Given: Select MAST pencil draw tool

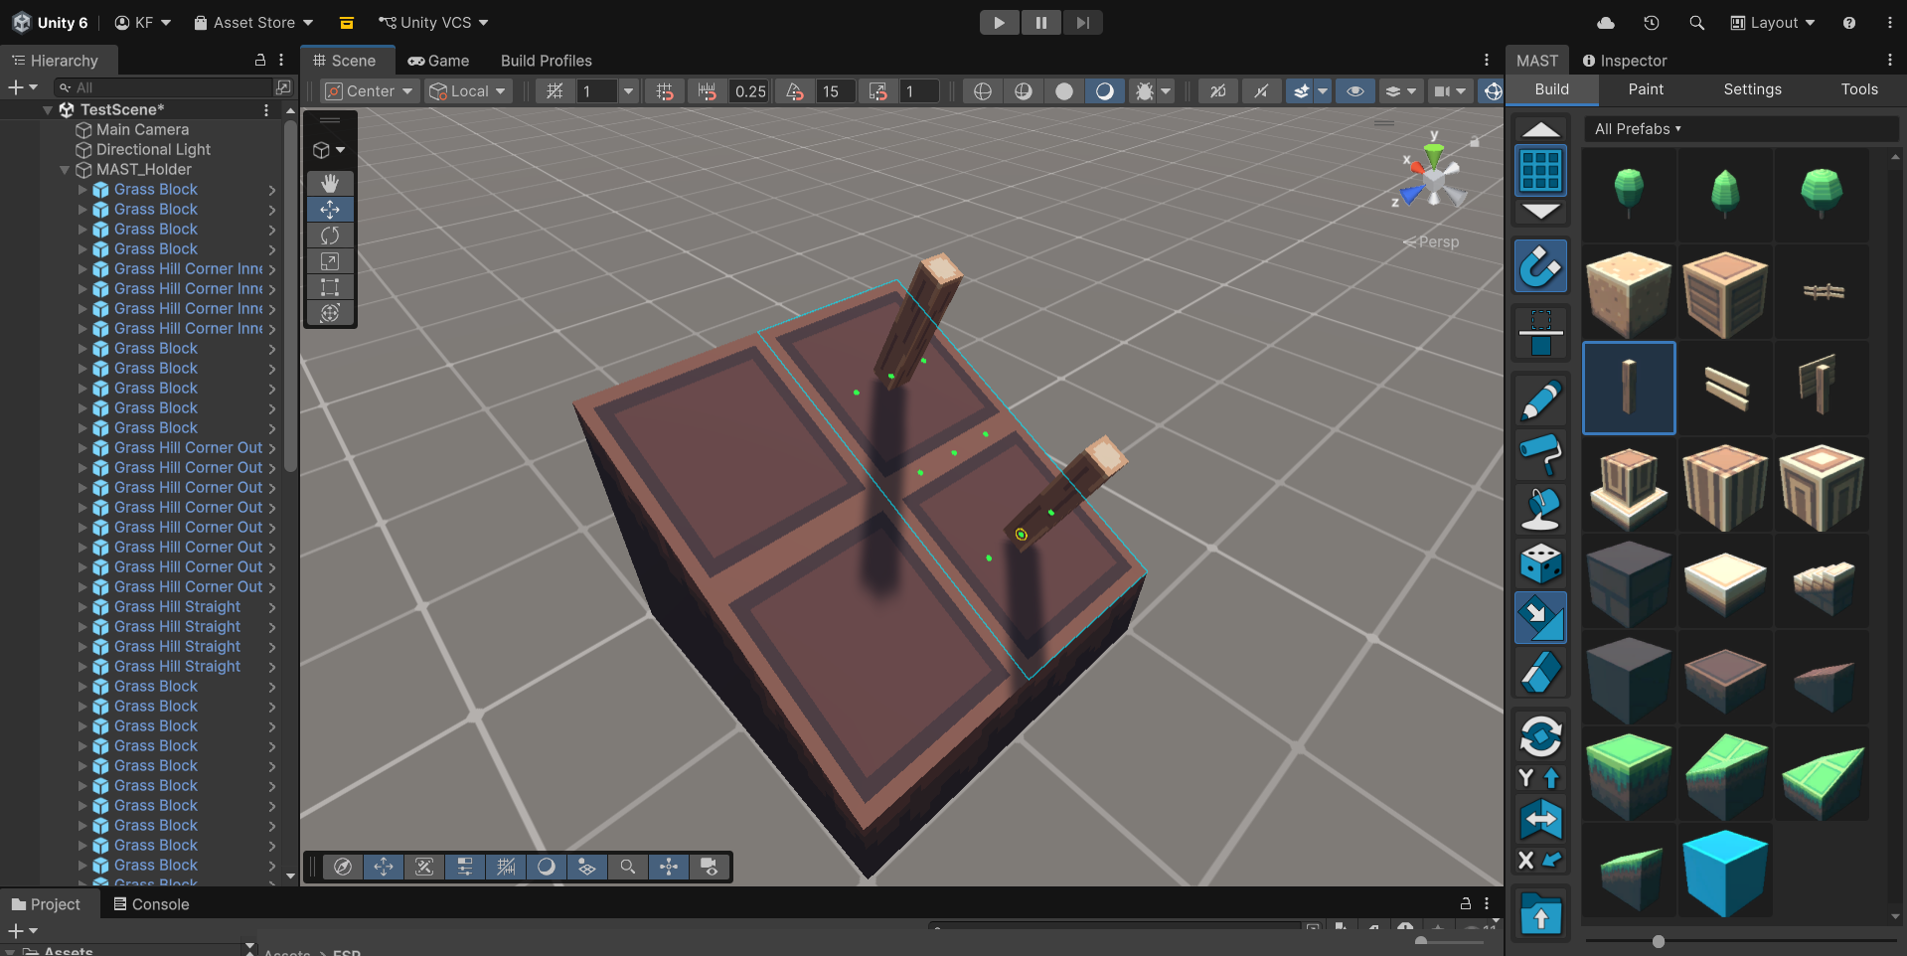Looking at the screenshot, I should [1540, 400].
